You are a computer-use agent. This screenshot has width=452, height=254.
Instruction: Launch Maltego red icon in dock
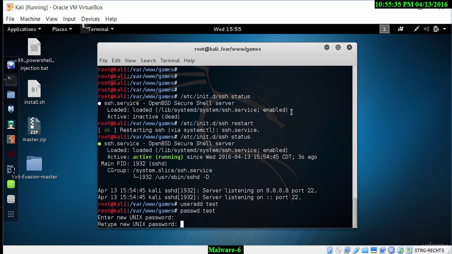[11, 154]
